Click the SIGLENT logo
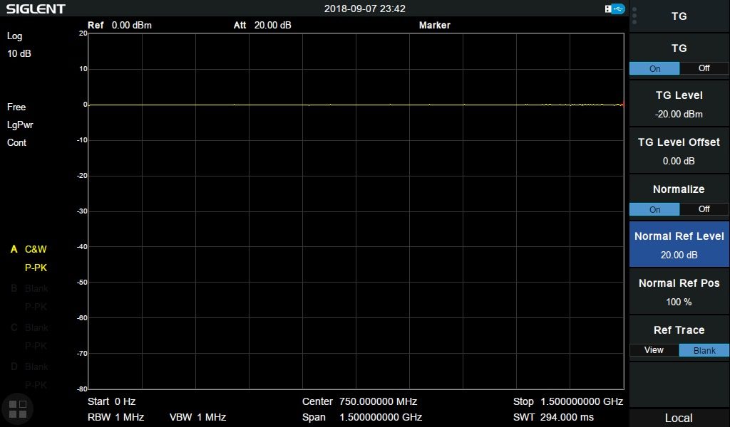 pyautogui.click(x=36, y=9)
